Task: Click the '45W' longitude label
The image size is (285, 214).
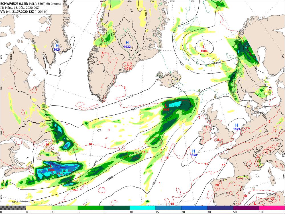Action: click(x=130, y=1)
